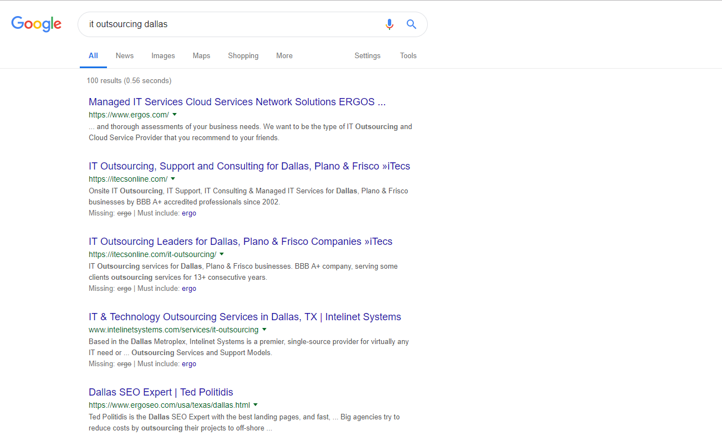
Task: Click 'ergo' must include link under the 'IT Outsourcing, Support and Consulting' result
Action: (x=189, y=213)
